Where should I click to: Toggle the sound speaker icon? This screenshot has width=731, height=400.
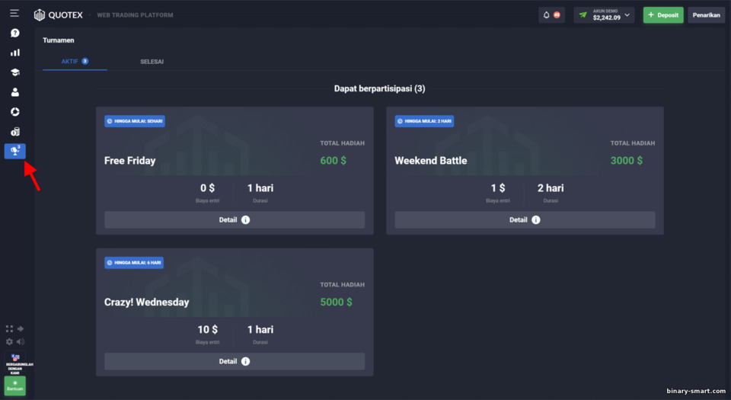click(21, 342)
